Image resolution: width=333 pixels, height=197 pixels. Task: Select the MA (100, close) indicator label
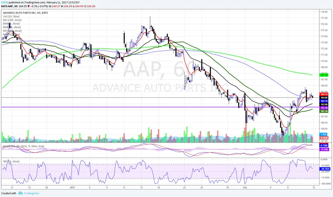tap(12, 20)
